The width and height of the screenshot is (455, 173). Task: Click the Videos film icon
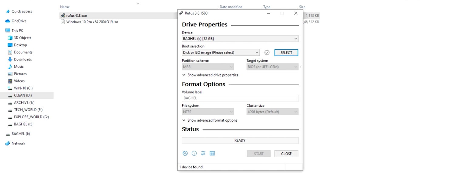tap(10, 81)
